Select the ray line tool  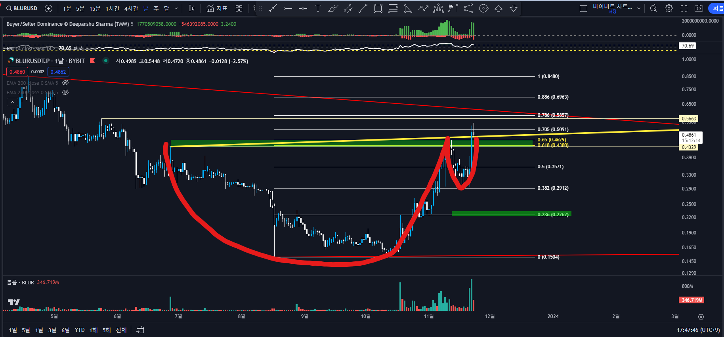click(x=363, y=8)
